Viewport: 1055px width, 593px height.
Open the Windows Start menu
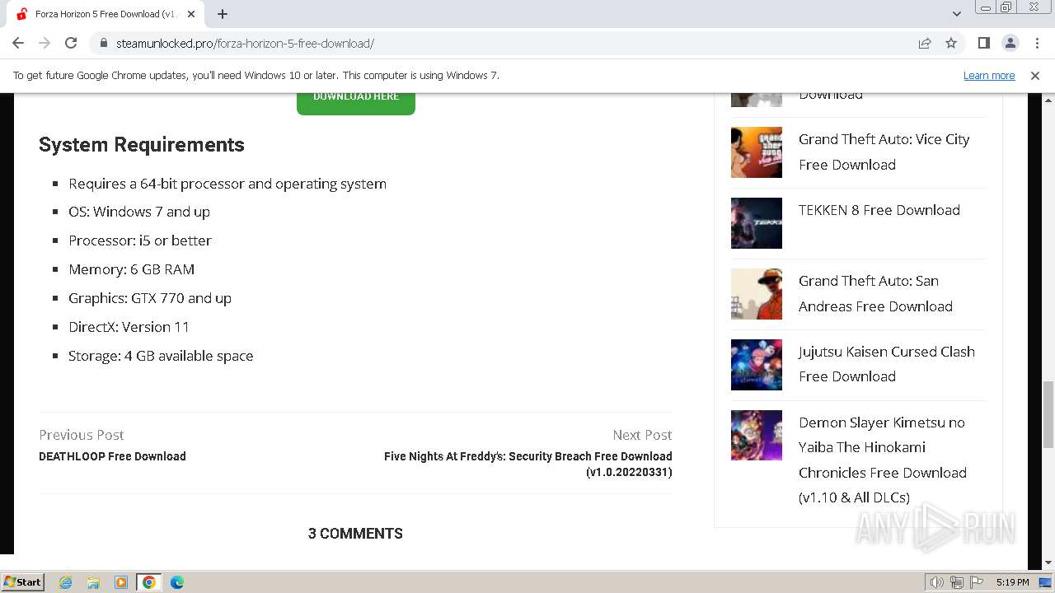[23, 581]
